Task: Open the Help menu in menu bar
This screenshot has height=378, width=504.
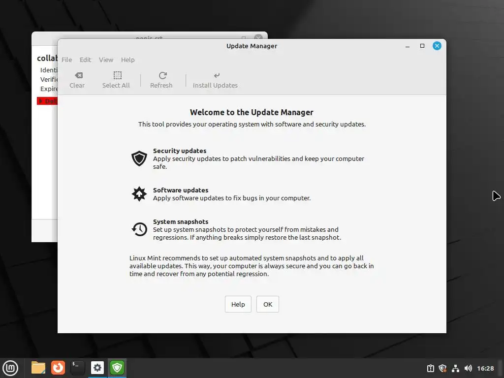Action: [x=127, y=60]
